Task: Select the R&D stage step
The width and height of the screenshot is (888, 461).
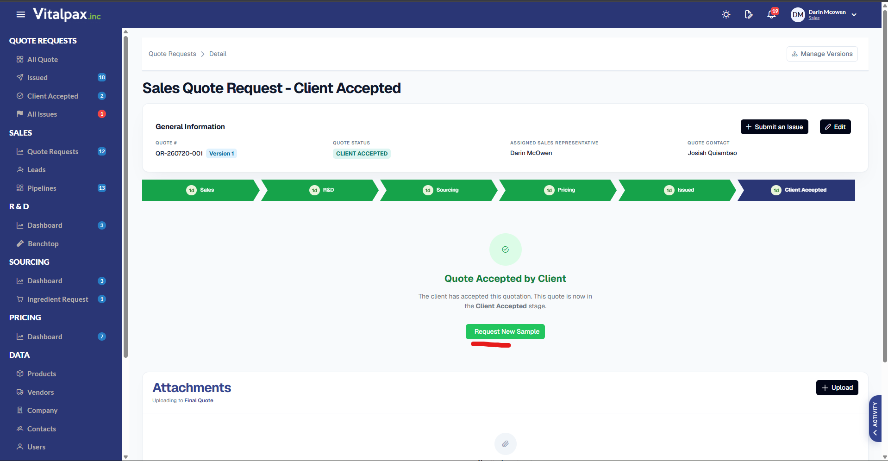Action: tap(320, 190)
